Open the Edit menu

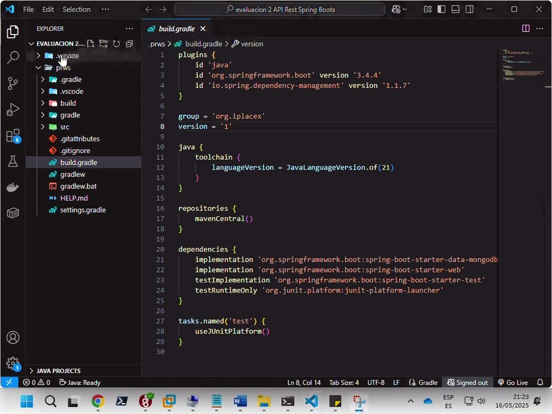(48, 10)
